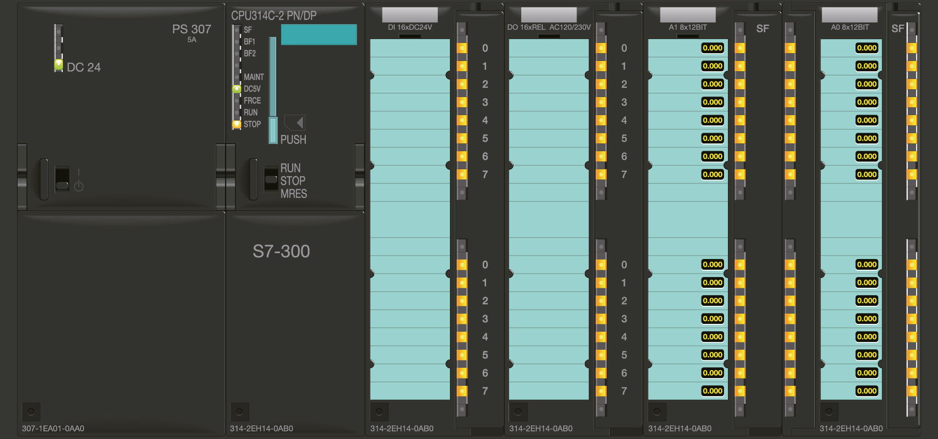Viewport: 938px width, 439px height.
Task: Click the PS 307 5A module title
Action: (x=192, y=33)
